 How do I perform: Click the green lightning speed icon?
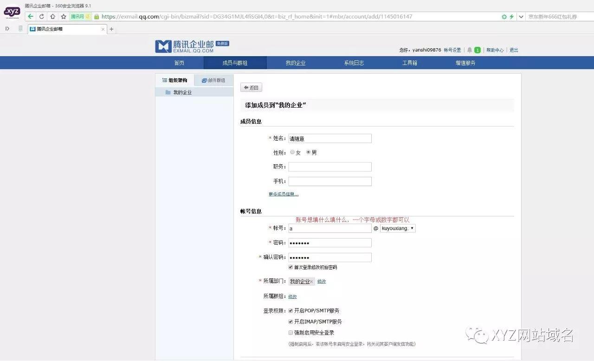tap(511, 15)
